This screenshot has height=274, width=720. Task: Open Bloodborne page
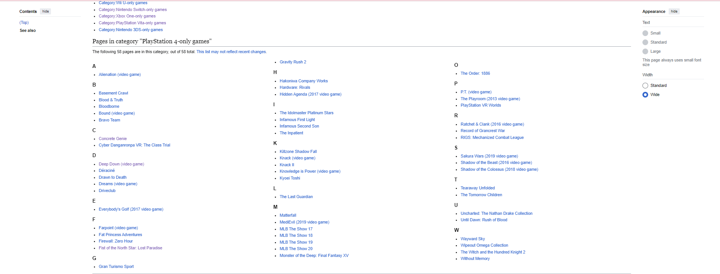[x=109, y=106]
